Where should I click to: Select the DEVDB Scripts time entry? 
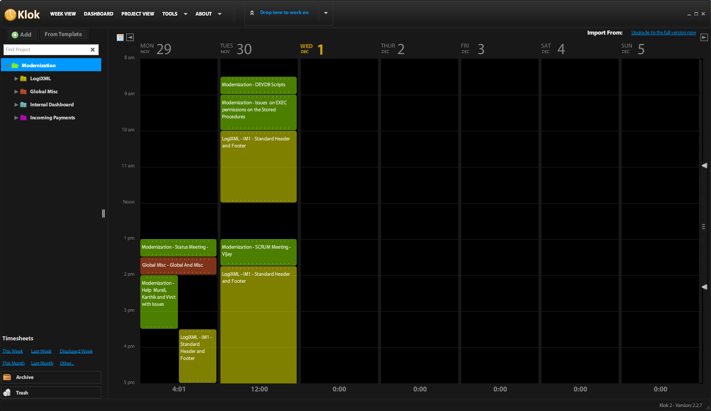(x=259, y=85)
